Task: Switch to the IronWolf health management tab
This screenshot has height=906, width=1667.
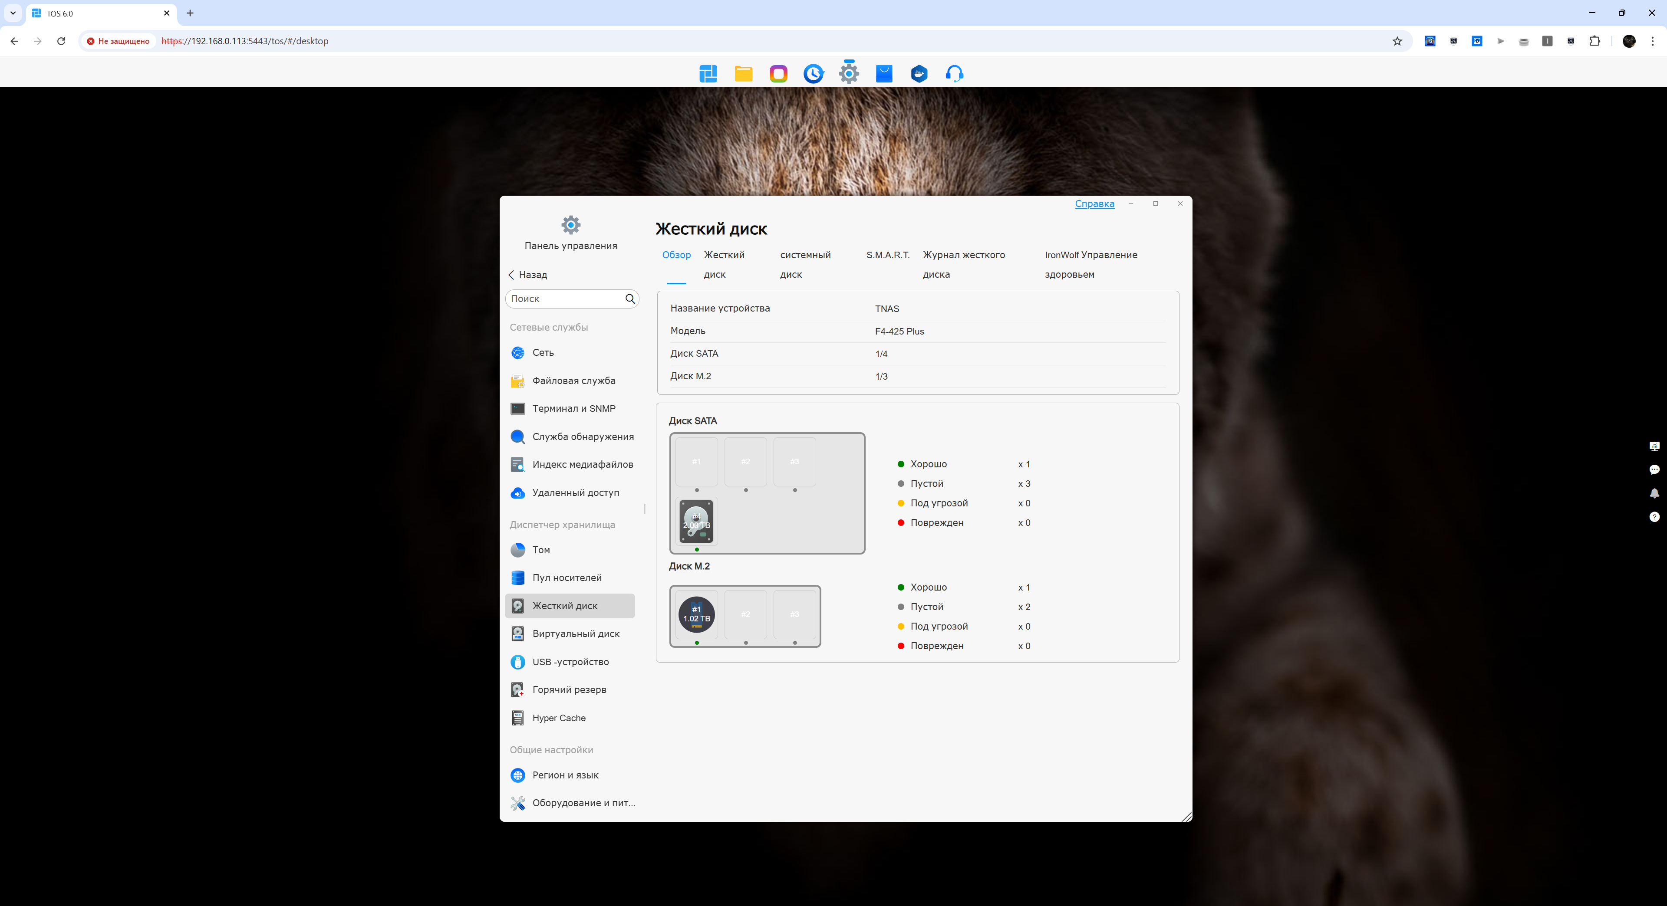Action: click(x=1090, y=264)
